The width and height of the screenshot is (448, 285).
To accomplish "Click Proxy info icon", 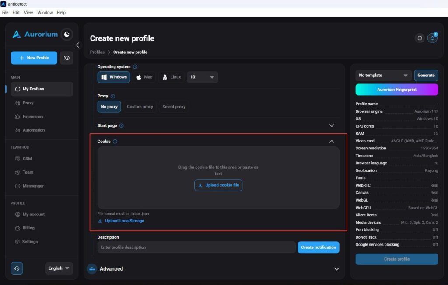I will pos(113,96).
